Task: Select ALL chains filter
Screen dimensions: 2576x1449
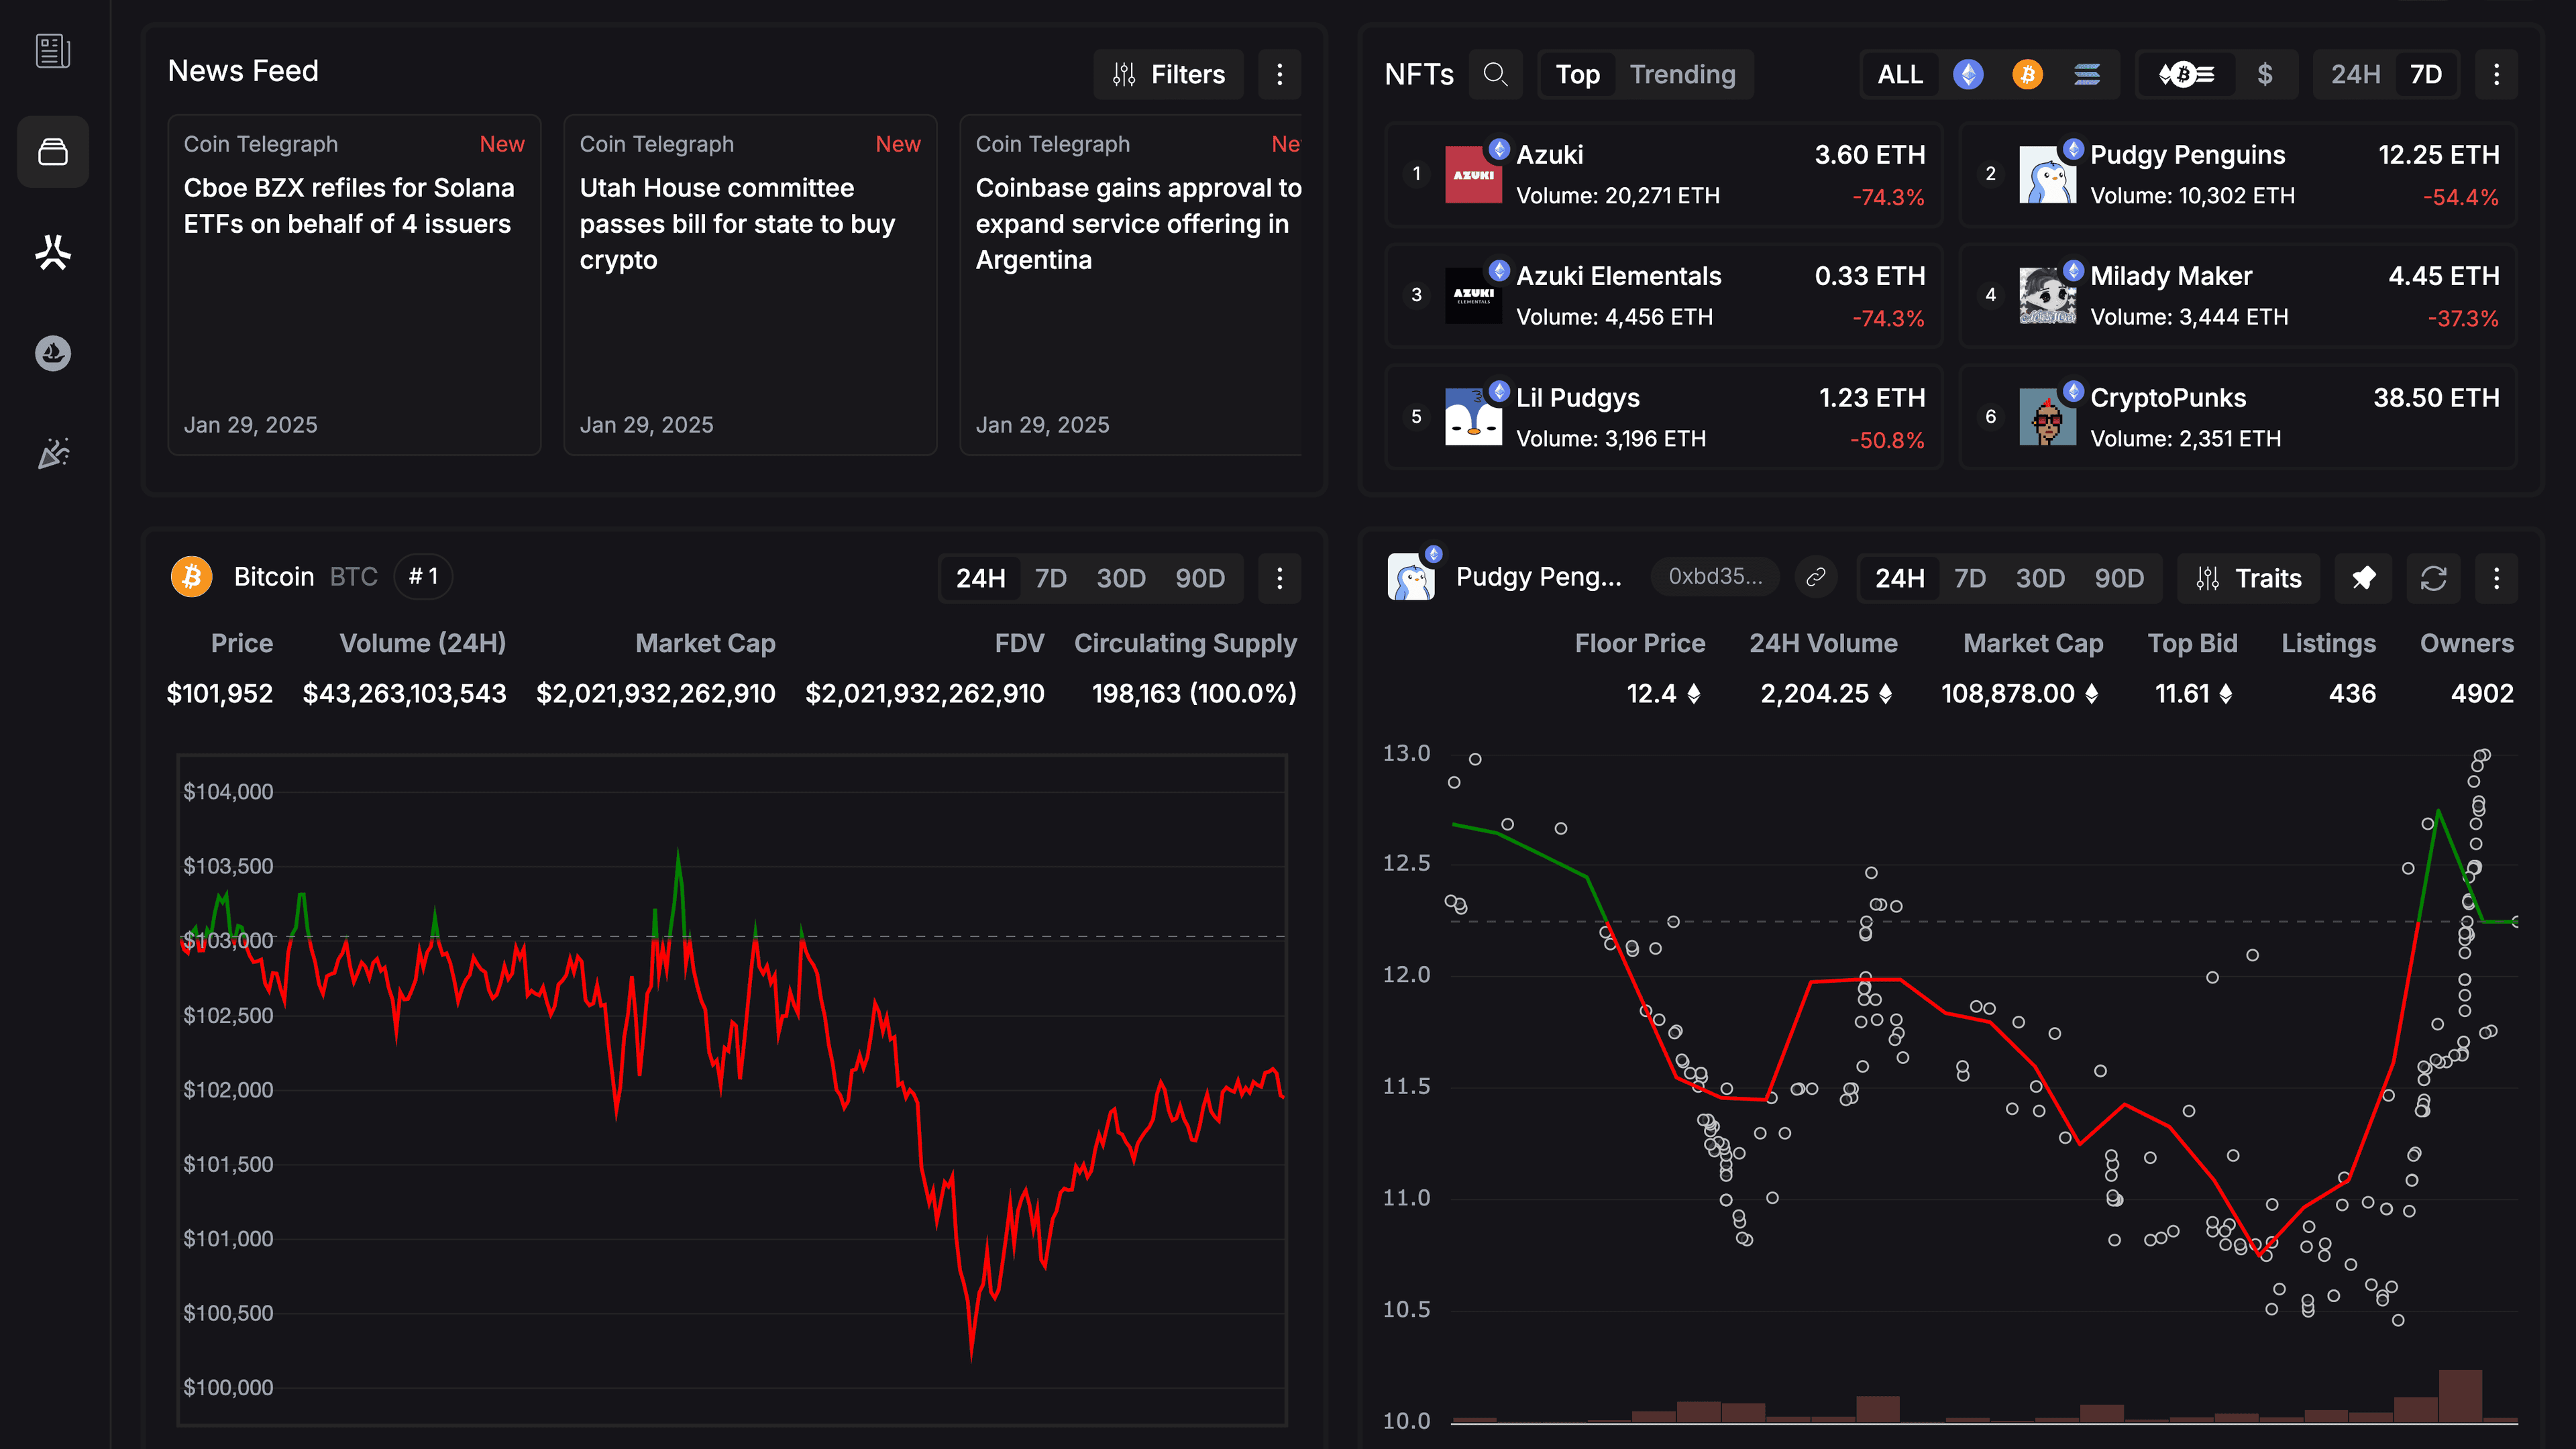Action: [x=1900, y=74]
